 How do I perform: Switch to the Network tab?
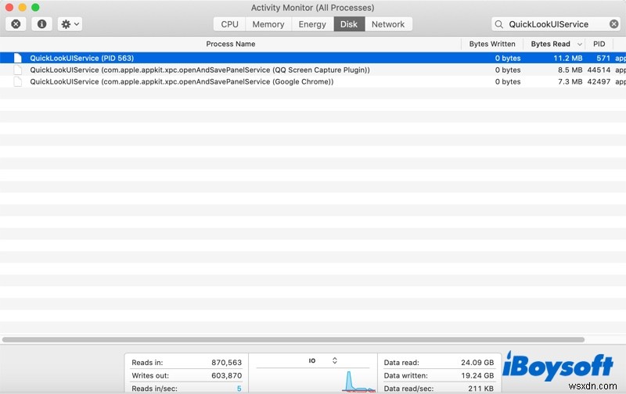388,24
